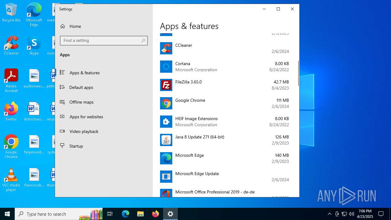Select the CCleaner text entry
391x220 pixels.
(184, 45)
